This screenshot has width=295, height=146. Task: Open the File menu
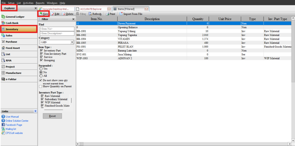point(3,3)
